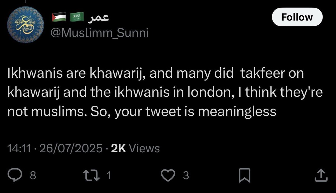Click the Arabic display name عمر
336x193 pixels.
pyautogui.click(x=99, y=17)
